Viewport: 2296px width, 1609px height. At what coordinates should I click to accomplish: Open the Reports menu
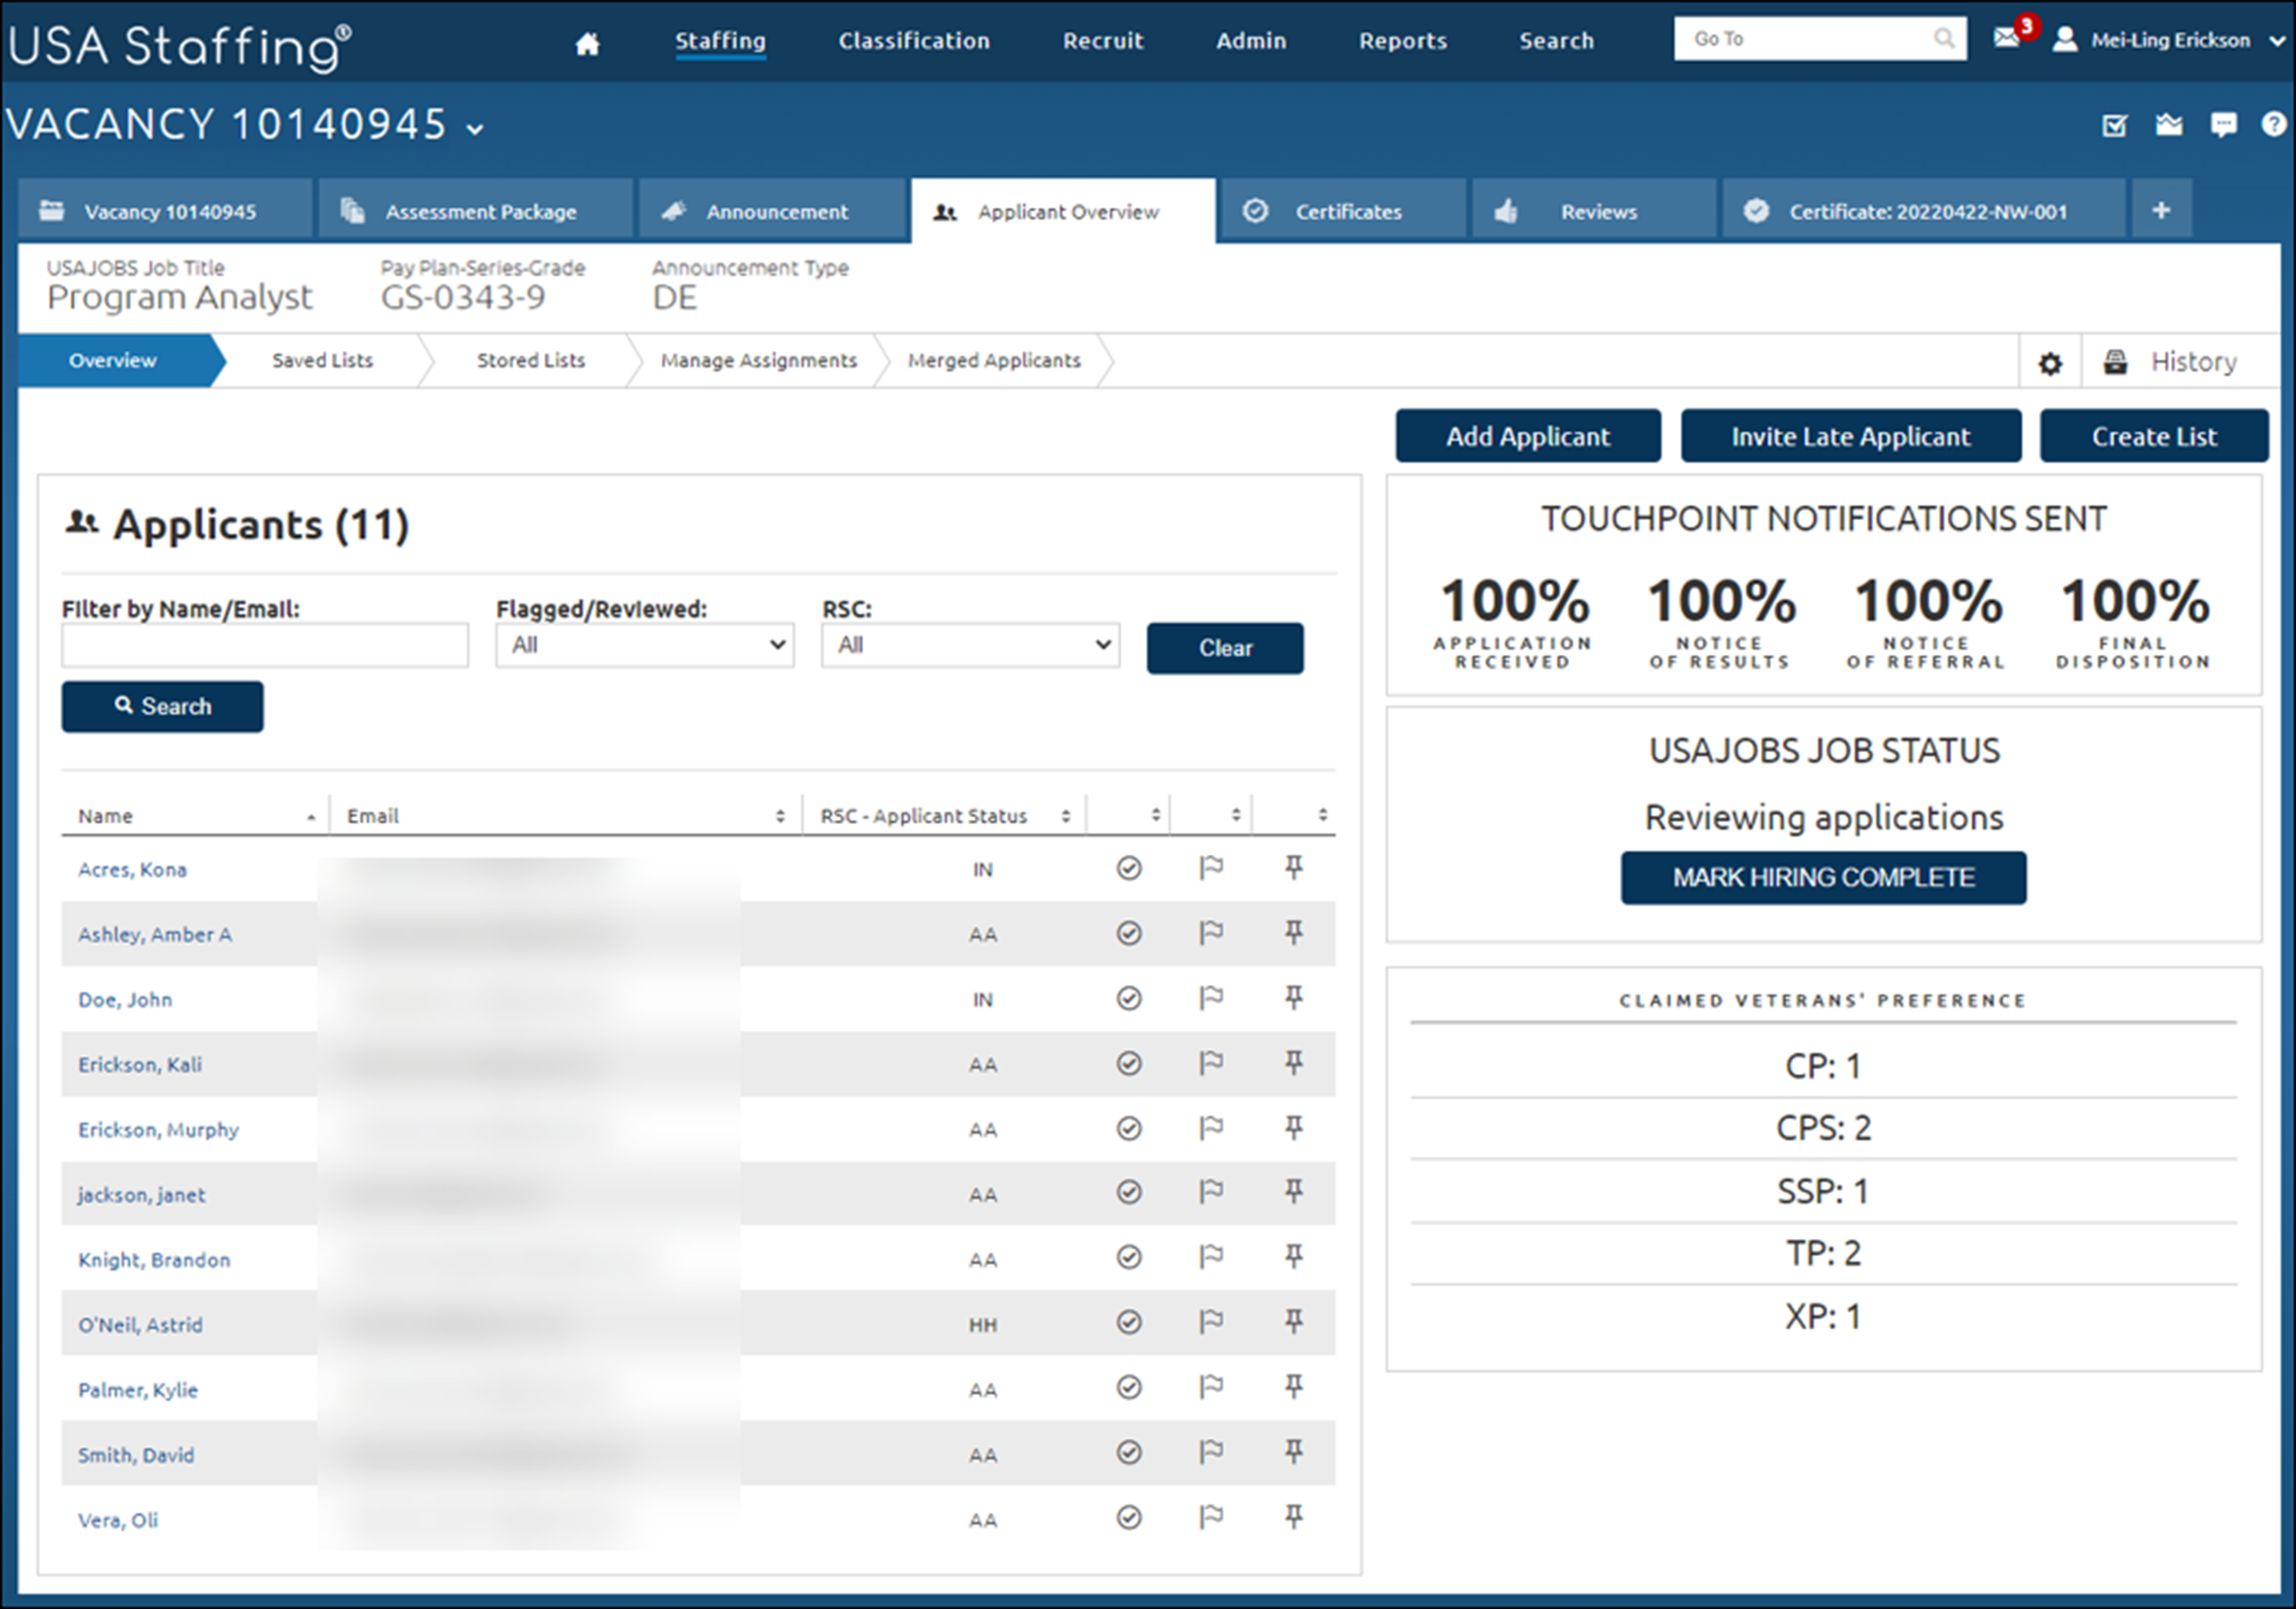pyautogui.click(x=1402, y=41)
